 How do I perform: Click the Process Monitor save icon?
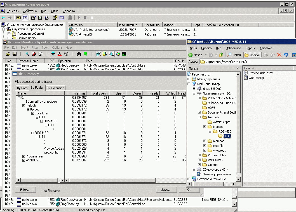[x=15, y=54]
